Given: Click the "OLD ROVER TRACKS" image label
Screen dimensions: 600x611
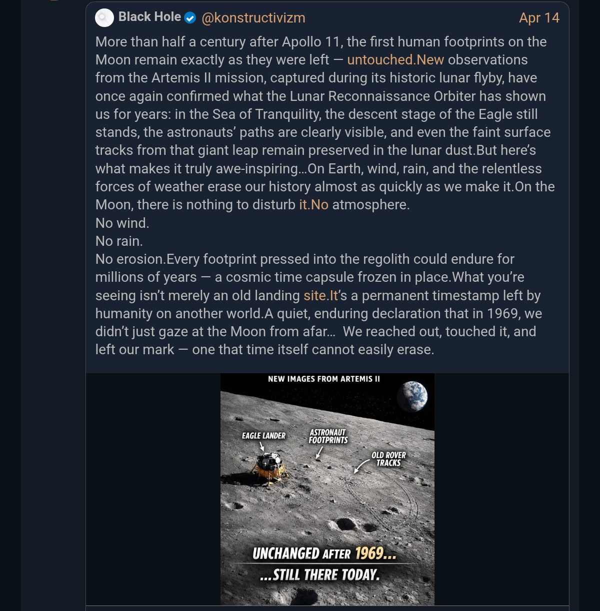Looking at the screenshot, I should click(x=388, y=459).
